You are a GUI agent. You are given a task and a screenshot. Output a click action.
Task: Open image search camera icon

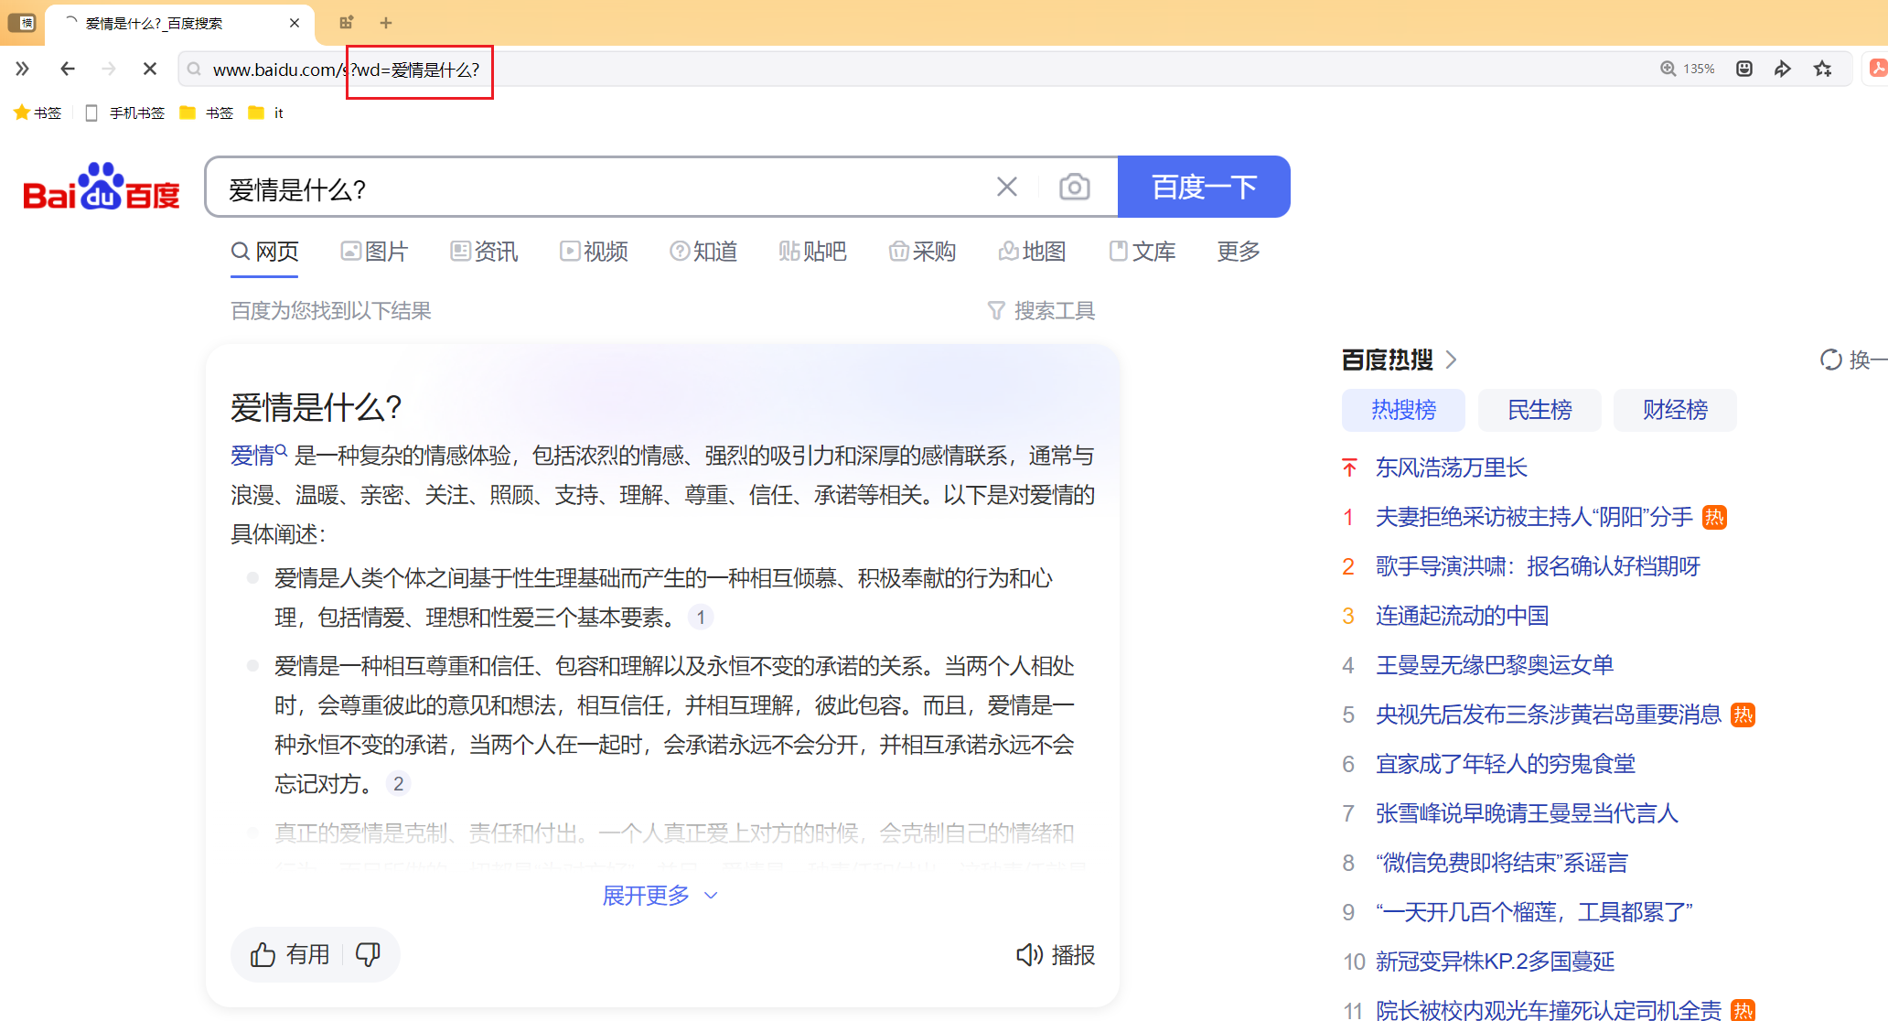1074,187
